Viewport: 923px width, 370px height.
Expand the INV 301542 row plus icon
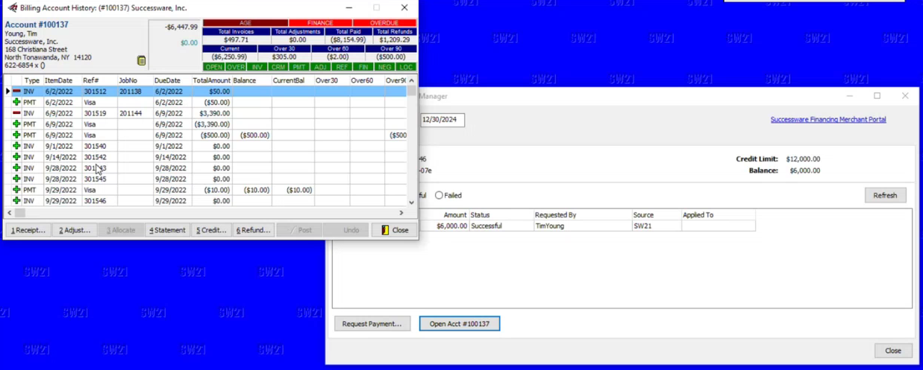[x=16, y=157]
